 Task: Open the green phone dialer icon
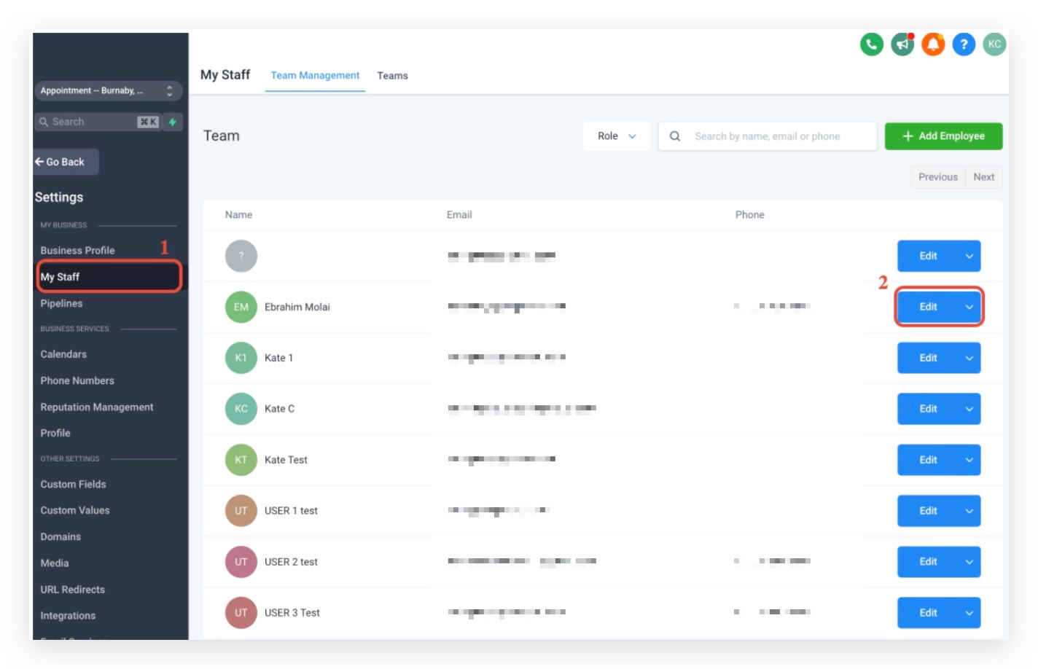click(x=872, y=44)
